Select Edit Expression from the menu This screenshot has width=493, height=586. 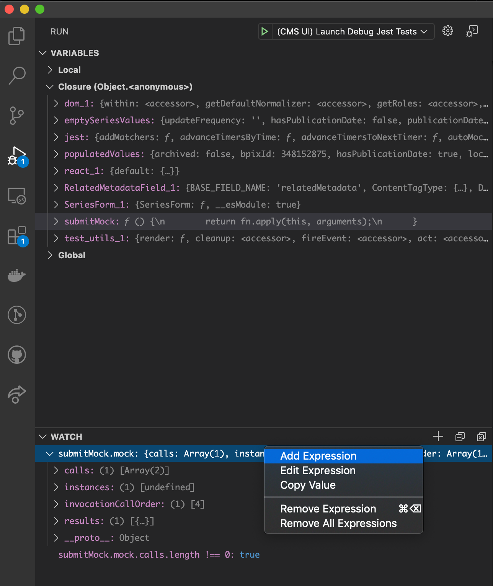point(318,470)
